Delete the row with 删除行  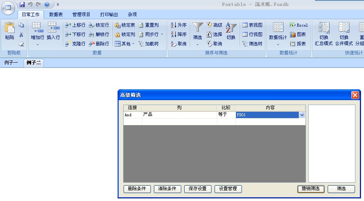point(99,43)
